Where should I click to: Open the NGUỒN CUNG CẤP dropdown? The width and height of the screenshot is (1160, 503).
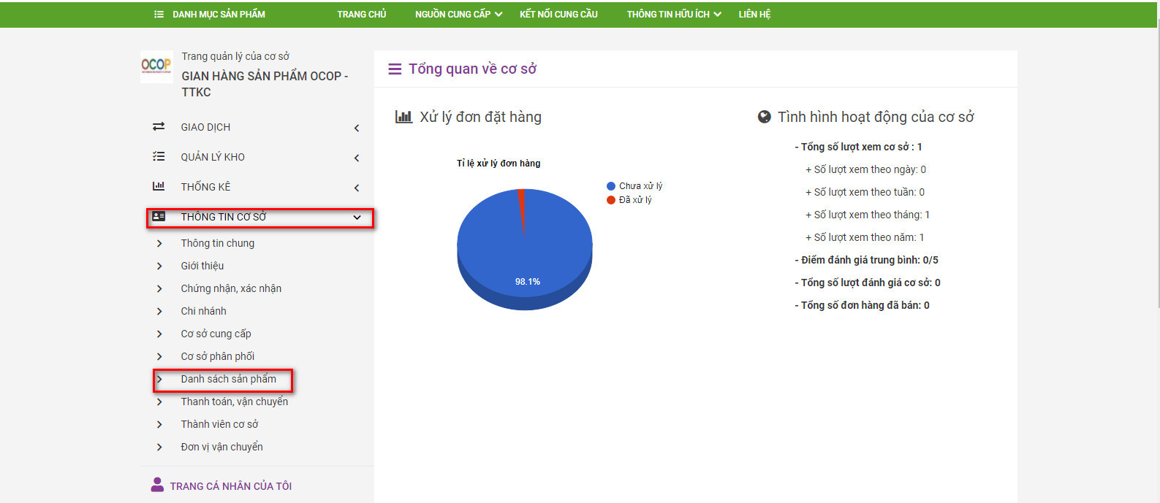tap(458, 14)
